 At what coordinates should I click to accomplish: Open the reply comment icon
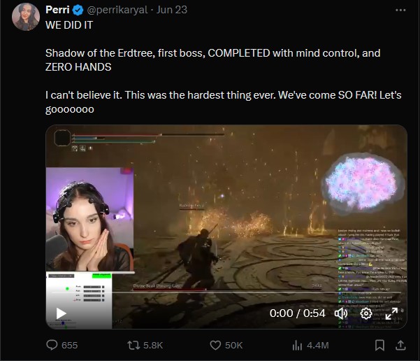(x=52, y=345)
